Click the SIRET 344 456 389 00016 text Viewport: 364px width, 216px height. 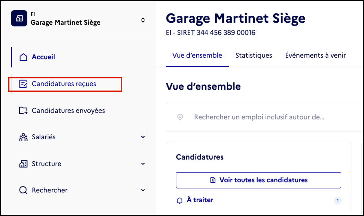[216, 32]
